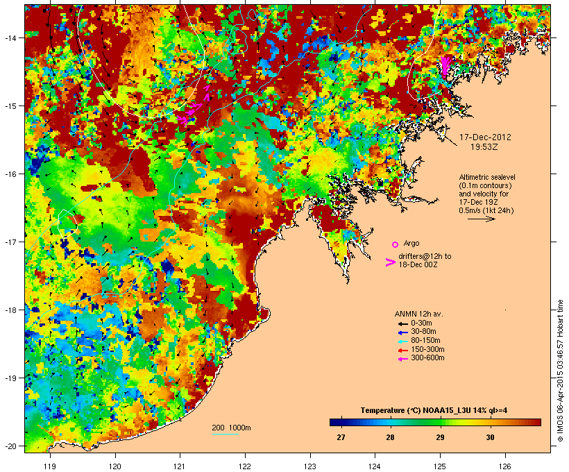
Task: Click the Altimetric sealevel caption text
Action: [x=487, y=177]
